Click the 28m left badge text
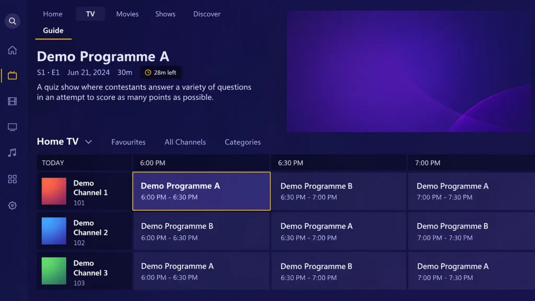 tap(165, 73)
